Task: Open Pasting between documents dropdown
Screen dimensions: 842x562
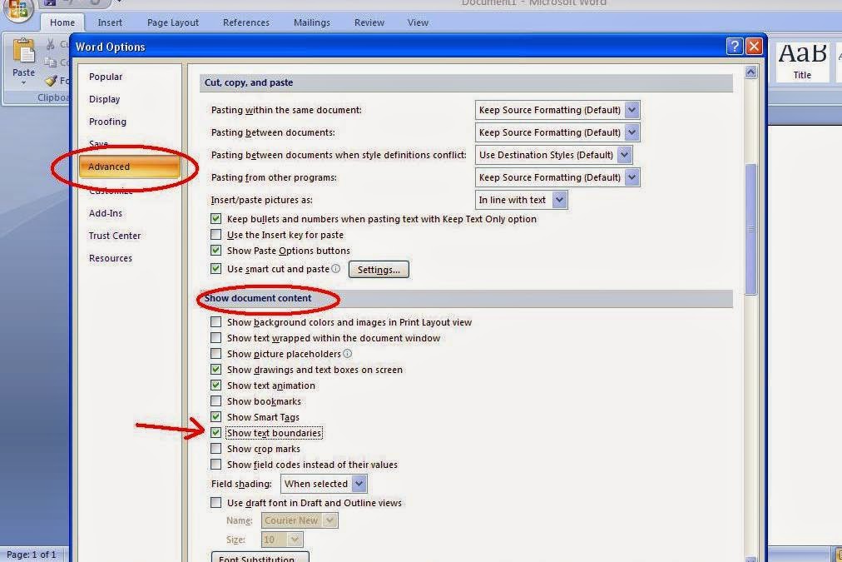Action: click(557, 132)
